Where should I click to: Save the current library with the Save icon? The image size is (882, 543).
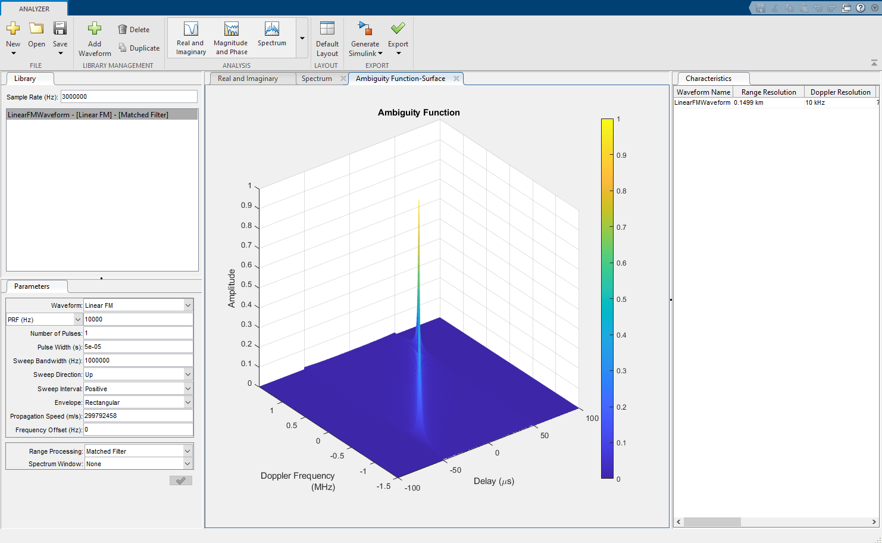pyautogui.click(x=60, y=33)
